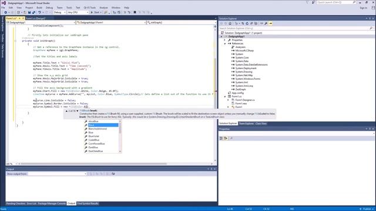Viewport: 376px width, 211px height.
Task: Open the ZedgraphApp1 project scope dropdown
Action: click(x=41, y=22)
